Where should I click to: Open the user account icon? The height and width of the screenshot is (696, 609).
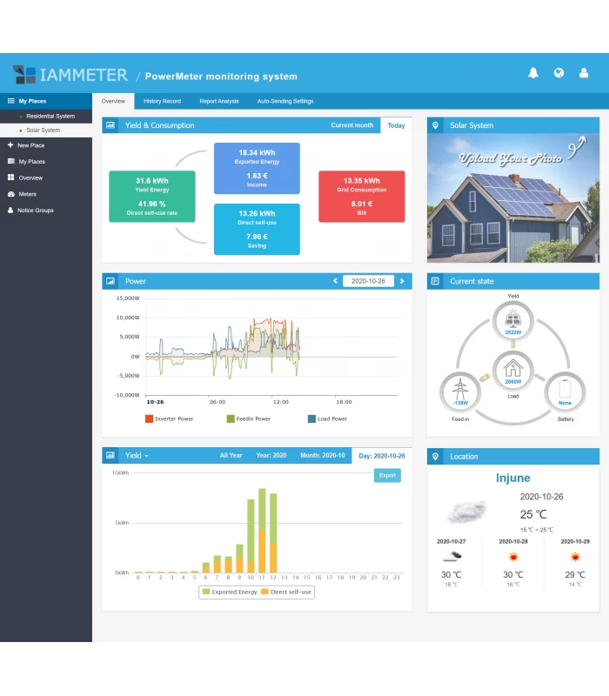(584, 73)
